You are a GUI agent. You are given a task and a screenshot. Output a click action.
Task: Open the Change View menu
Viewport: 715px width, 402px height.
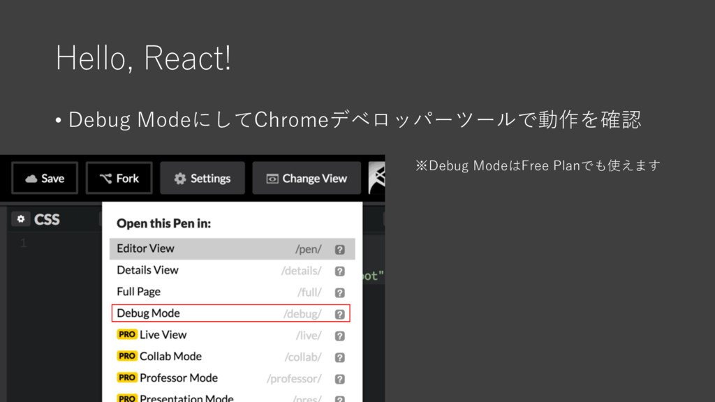[x=307, y=178]
